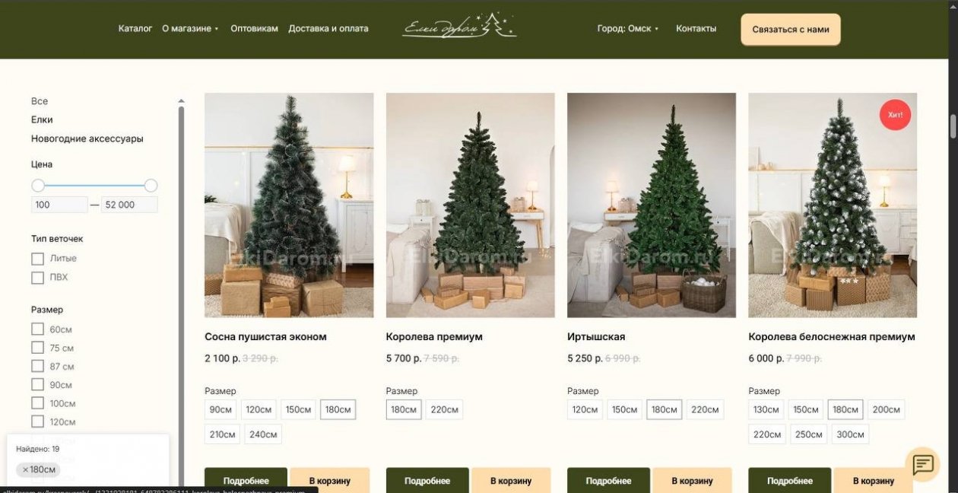Image resolution: width=958 pixels, height=493 pixels.
Task: Expand the О магазине dropdown menu
Action: pos(190,29)
